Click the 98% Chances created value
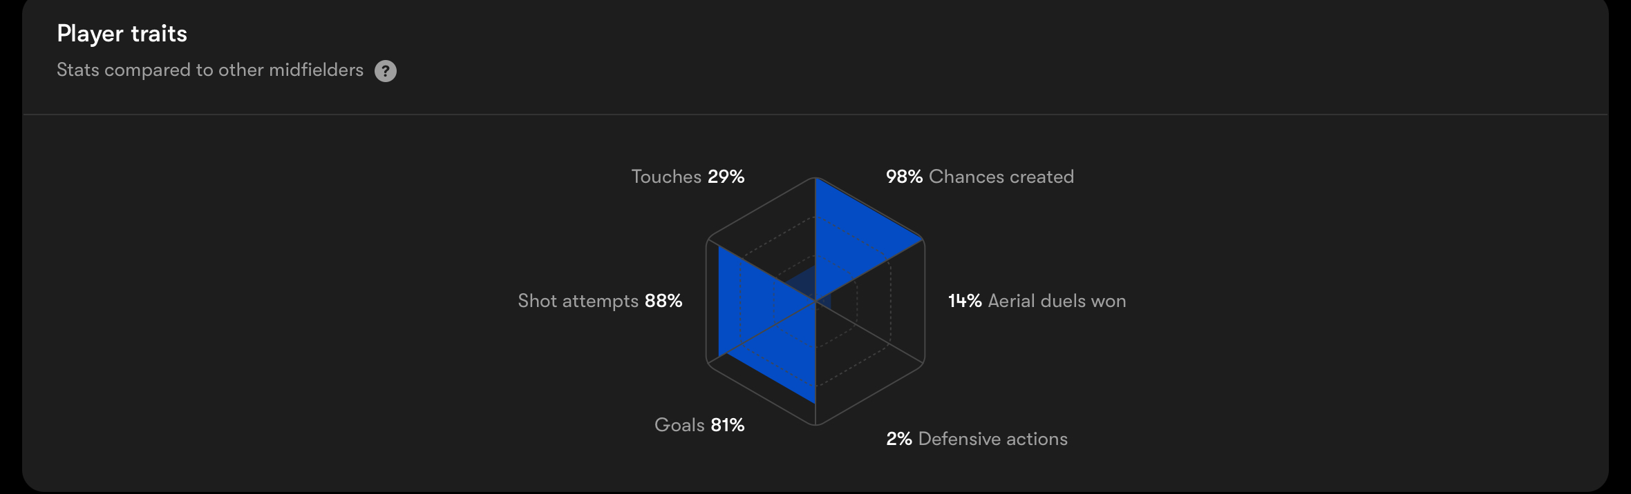 pyautogui.click(x=904, y=177)
